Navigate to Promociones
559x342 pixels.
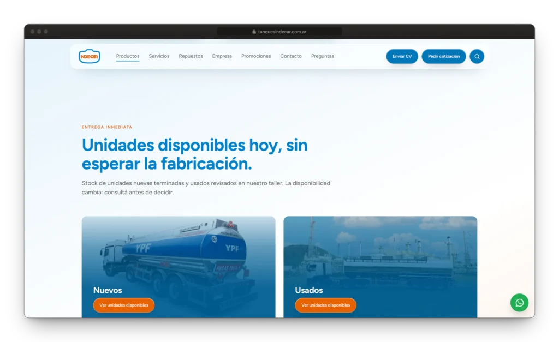point(256,56)
